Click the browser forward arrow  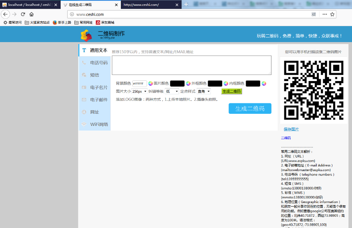click(x=14, y=14)
